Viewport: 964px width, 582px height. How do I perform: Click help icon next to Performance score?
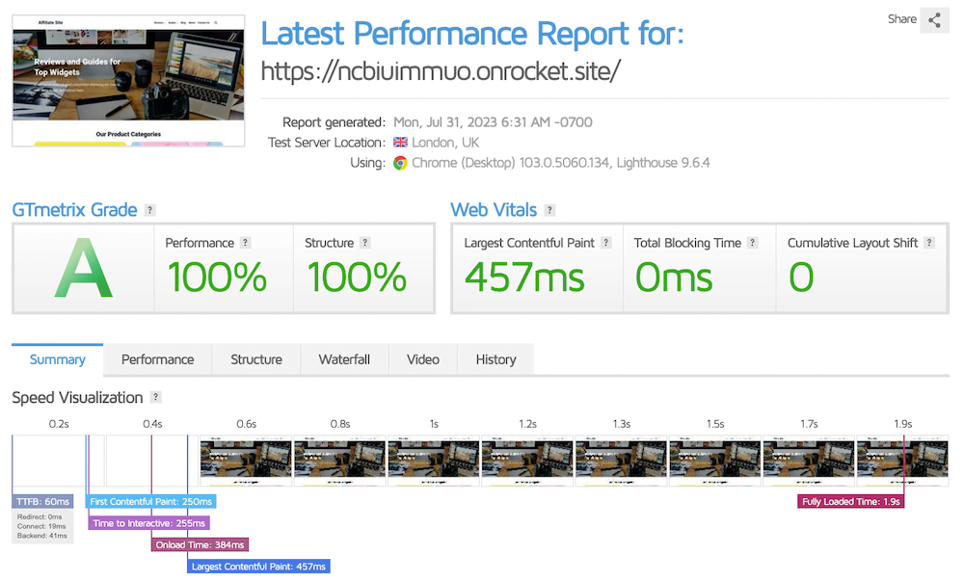246,243
